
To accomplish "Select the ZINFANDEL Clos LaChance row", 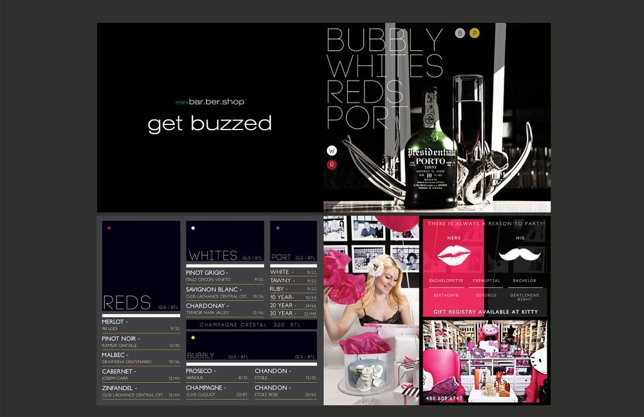I will pos(141,391).
